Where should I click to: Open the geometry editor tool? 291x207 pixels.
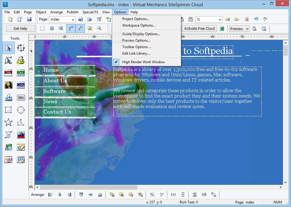coord(9,147)
